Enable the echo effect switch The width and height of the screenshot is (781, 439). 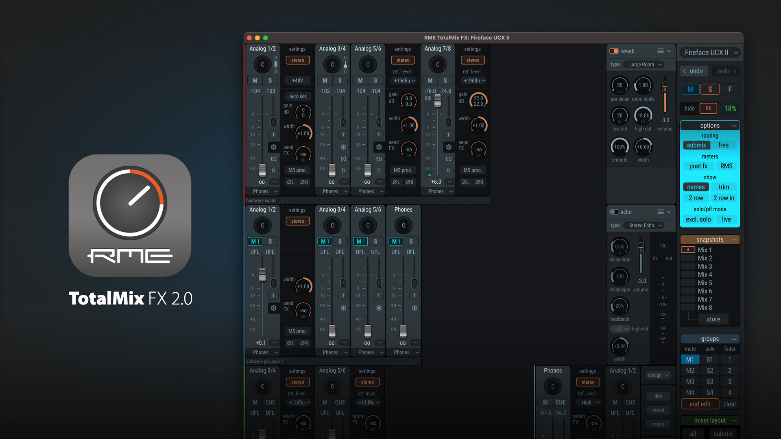[x=614, y=212]
